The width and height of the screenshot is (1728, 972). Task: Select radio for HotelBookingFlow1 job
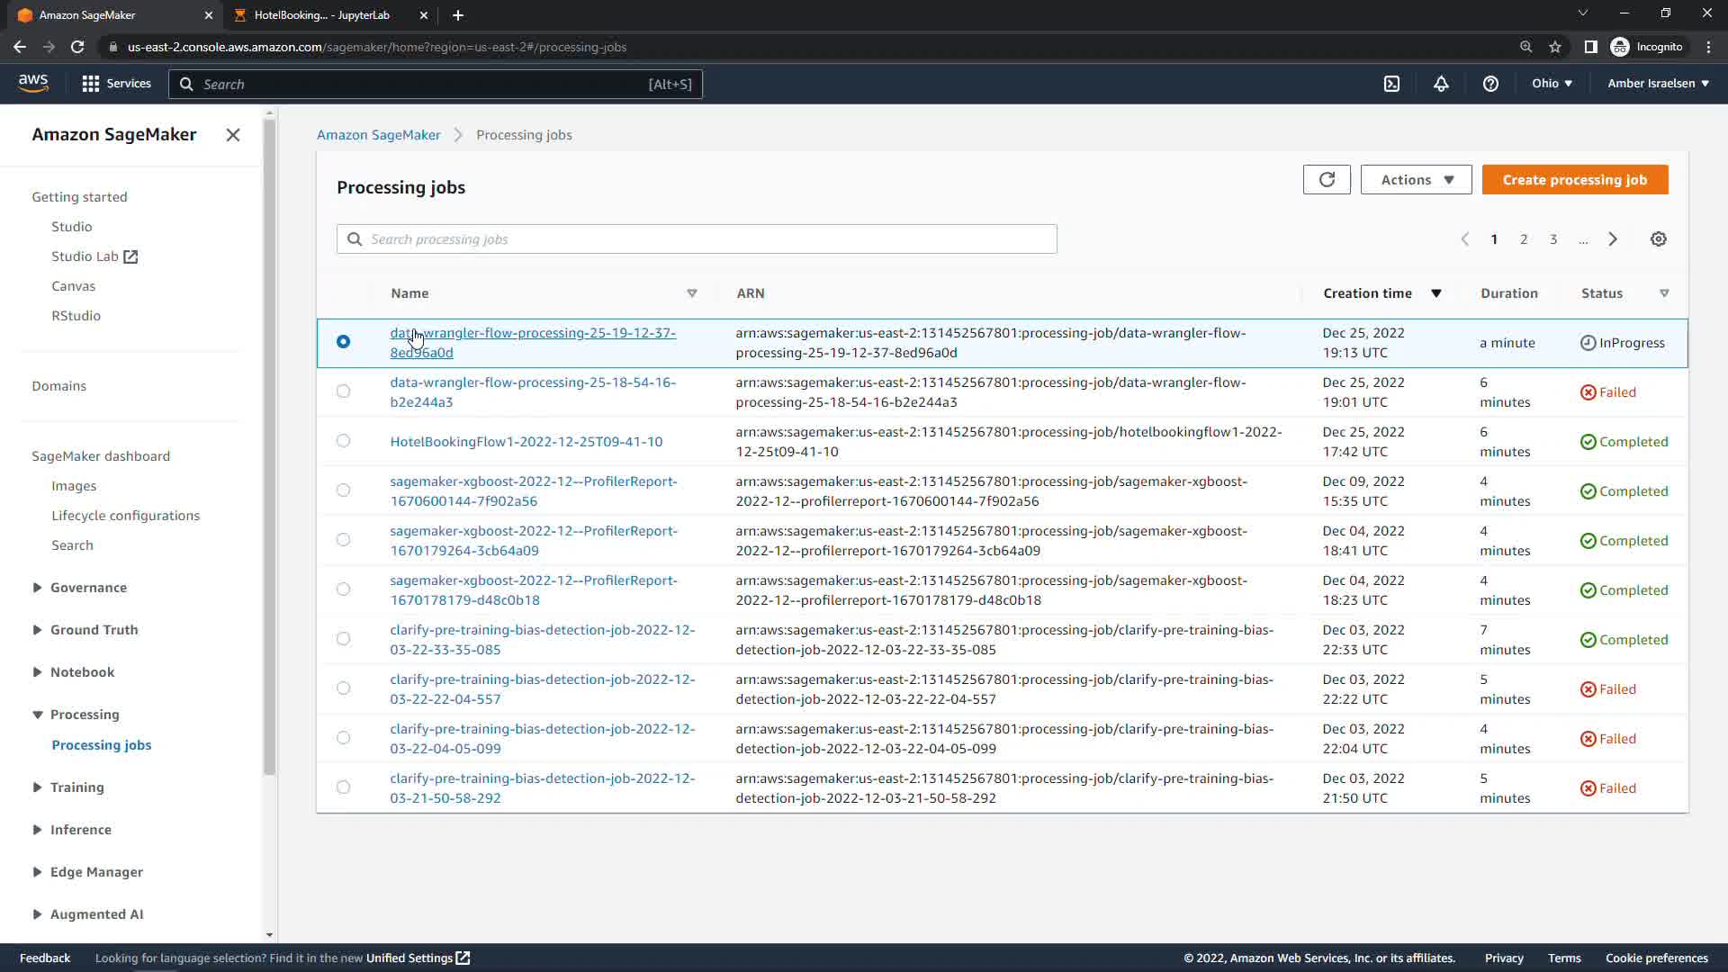(343, 441)
